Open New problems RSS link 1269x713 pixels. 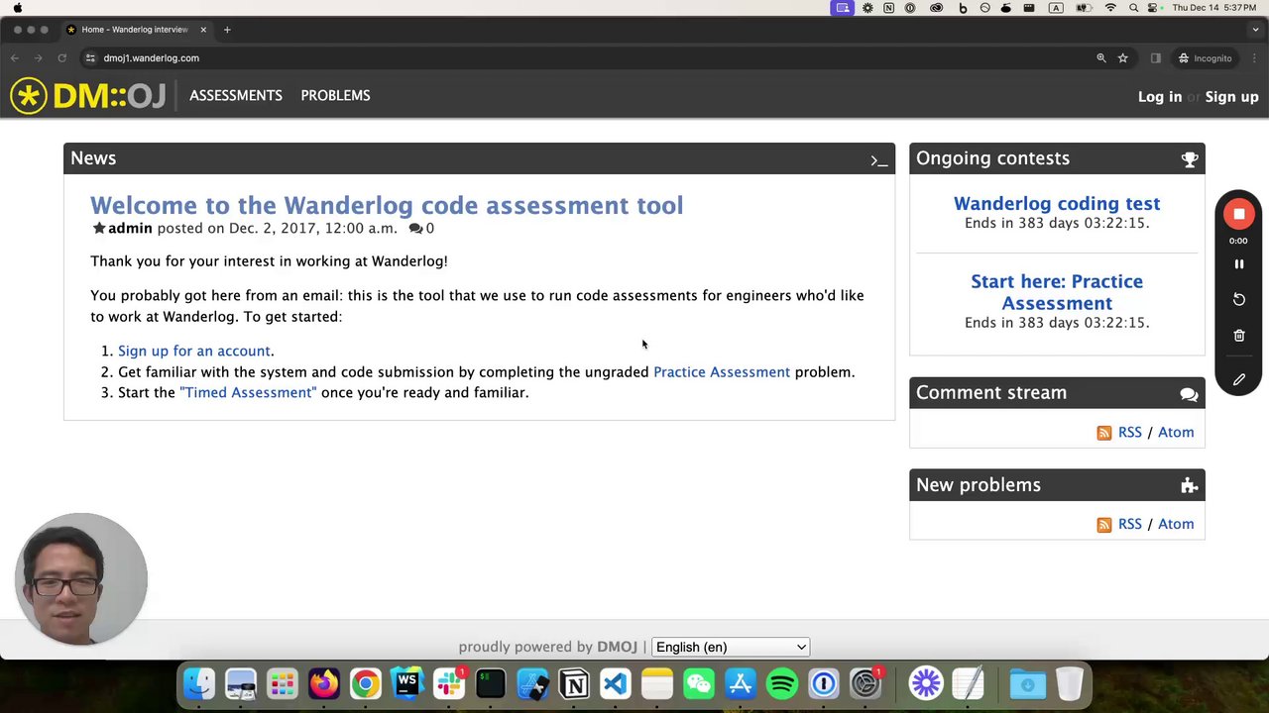(x=1129, y=524)
